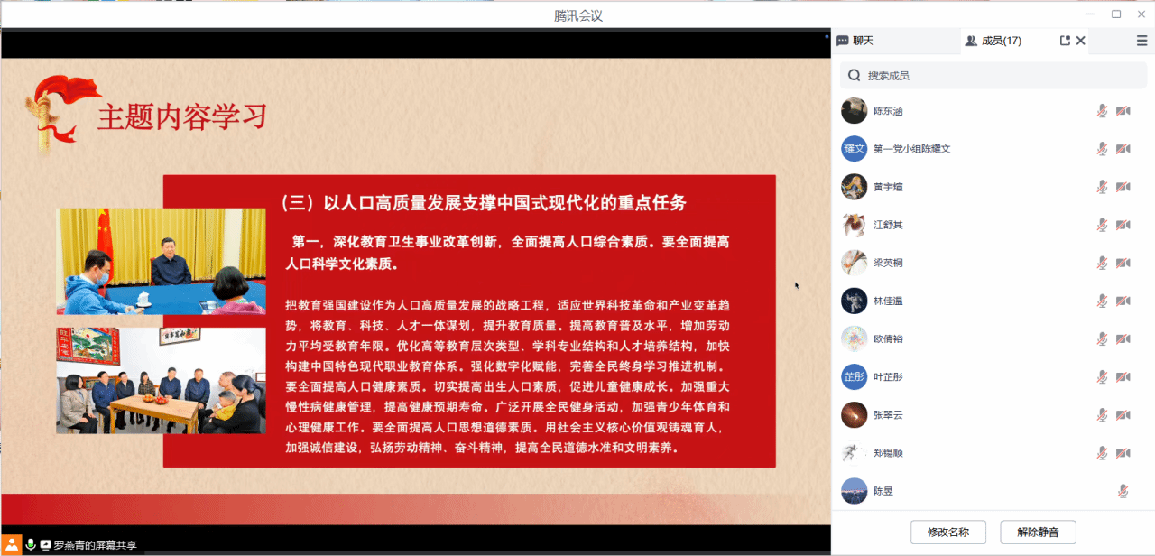1155x556 pixels.
Task: Click 林佳温's avatar picture
Action: pos(854,301)
